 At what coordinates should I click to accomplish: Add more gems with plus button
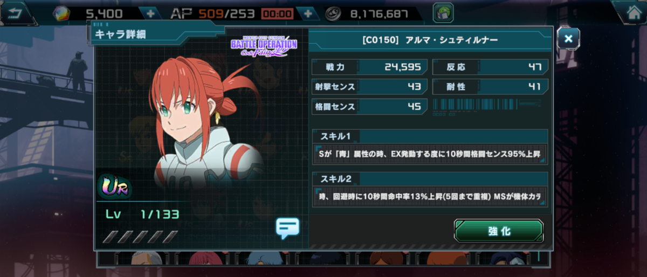pyautogui.click(x=149, y=13)
